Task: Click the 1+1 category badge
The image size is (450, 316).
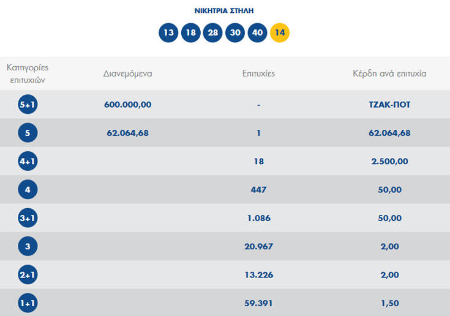Action: pyautogui.click(x=28, y=303)
